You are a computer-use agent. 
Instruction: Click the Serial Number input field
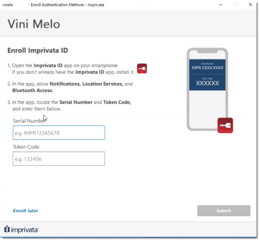point(59,133)
